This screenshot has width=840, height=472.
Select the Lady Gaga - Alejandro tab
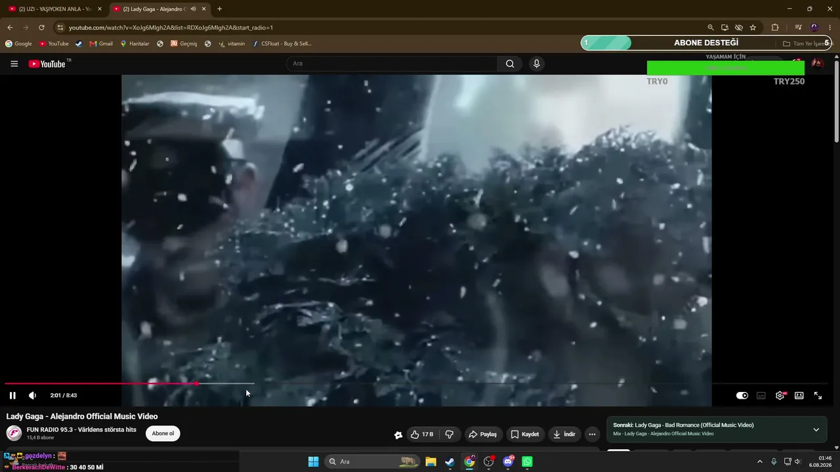154,9
